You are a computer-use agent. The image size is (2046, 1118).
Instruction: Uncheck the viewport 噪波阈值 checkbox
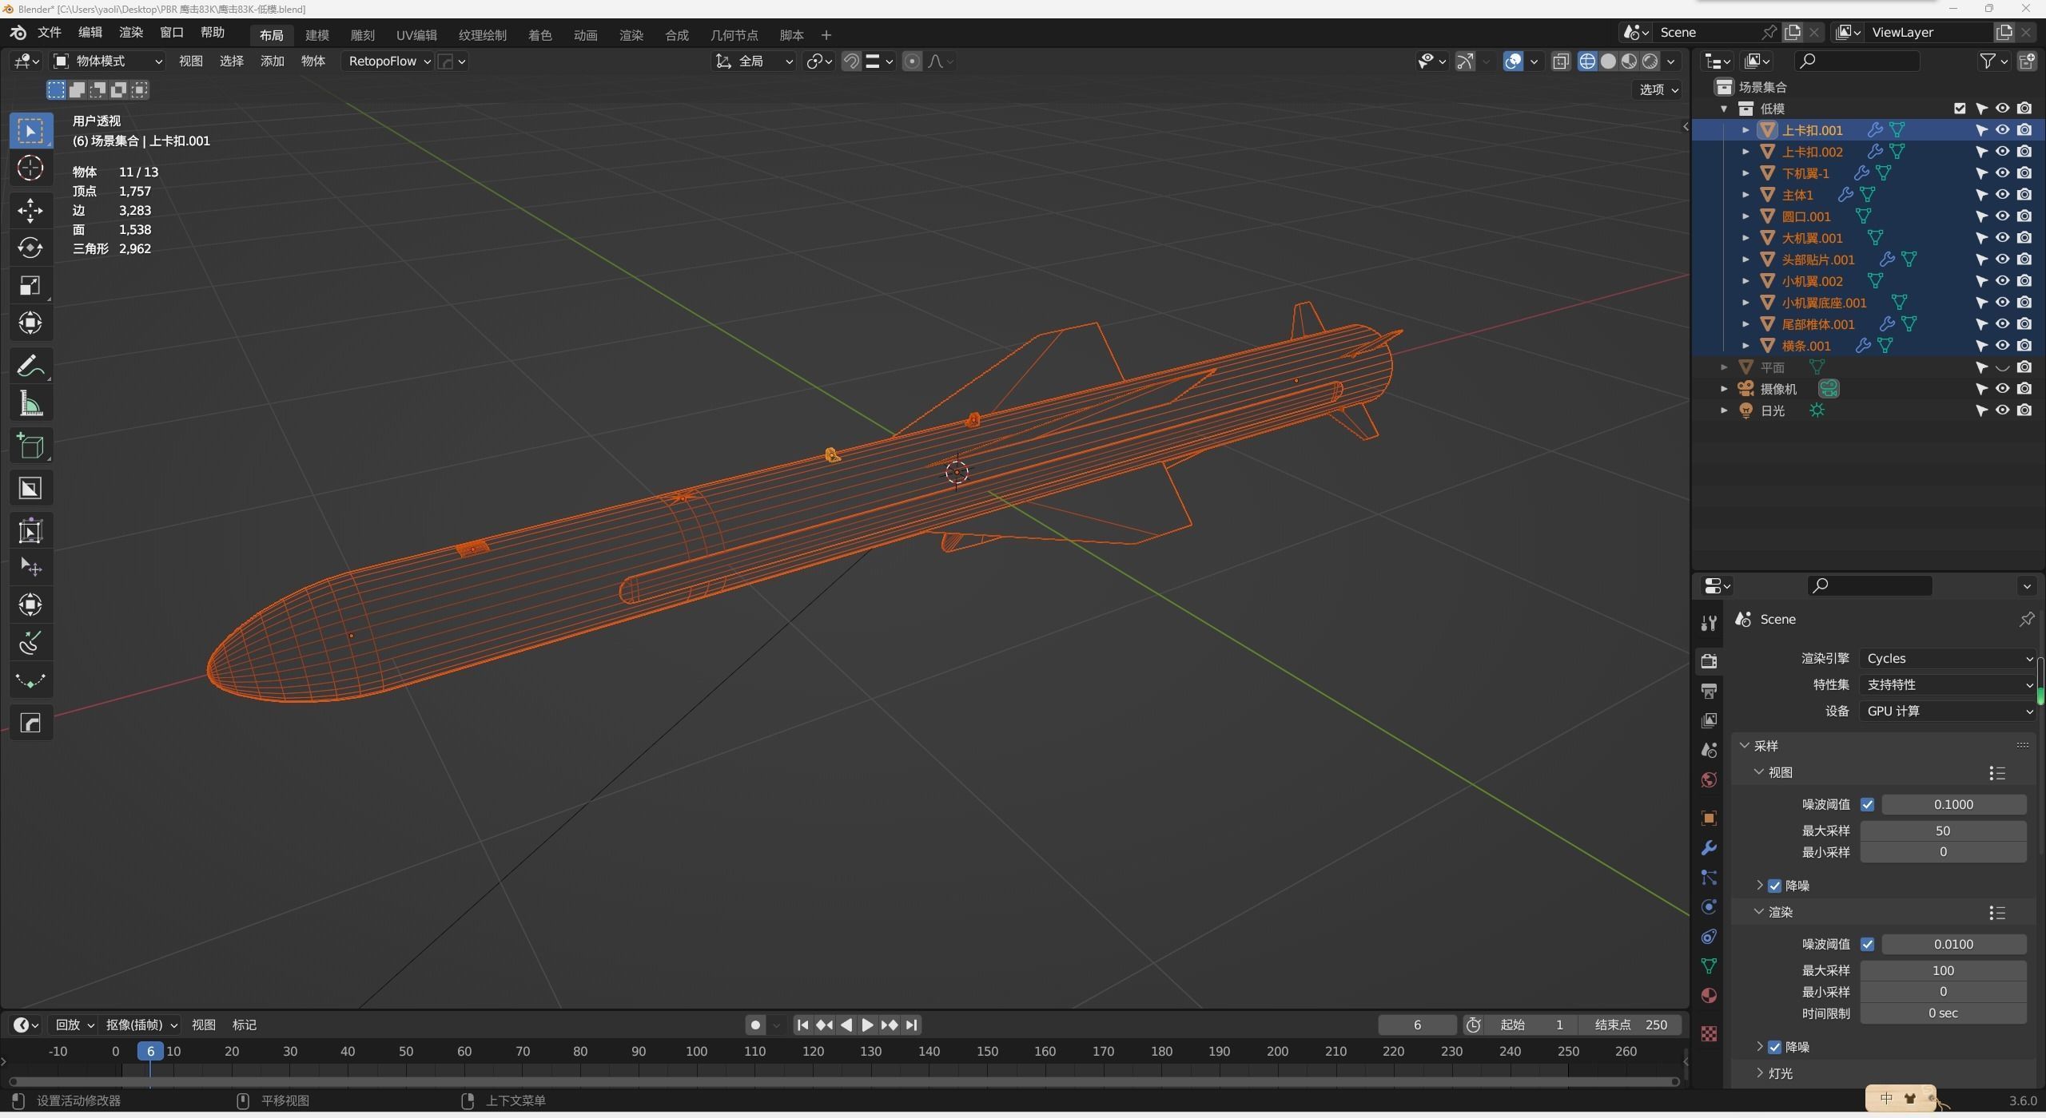[1867, 805]
